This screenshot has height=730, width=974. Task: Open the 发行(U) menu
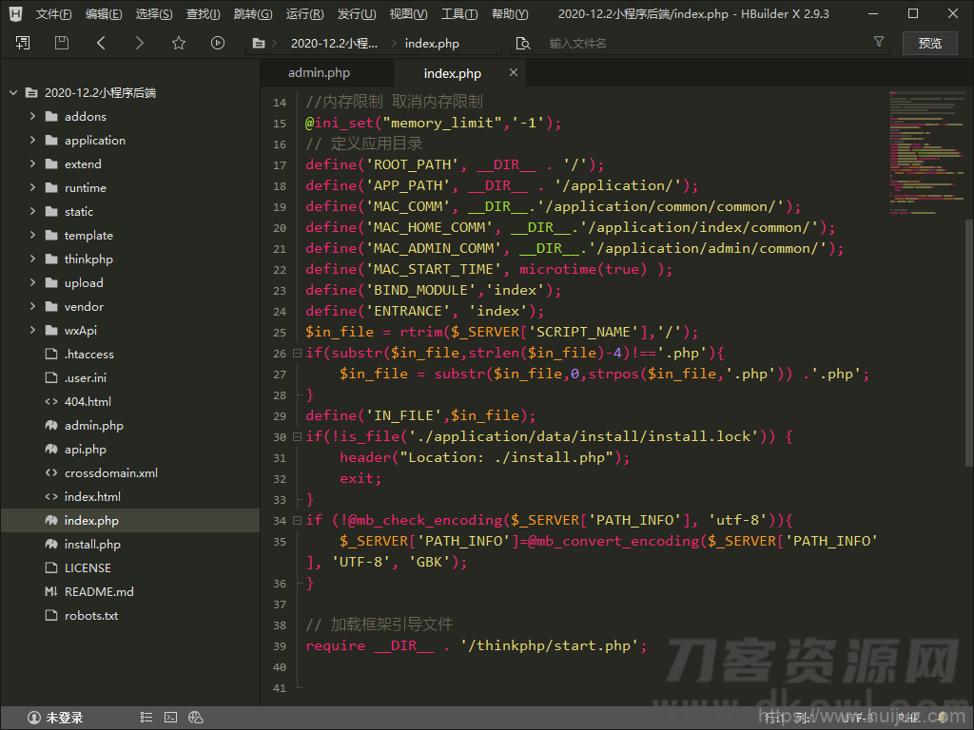(x=357, y=13)
